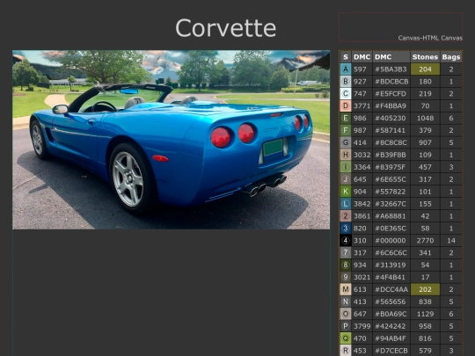Image resolution: width=475 pixels, height=356 pixels.
Task: Click DMC code 3799
Action: pos(362,326)
